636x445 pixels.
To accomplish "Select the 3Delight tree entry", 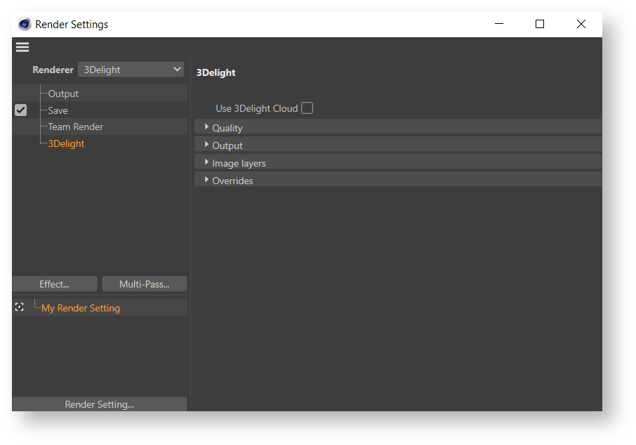I will point(66,143).
